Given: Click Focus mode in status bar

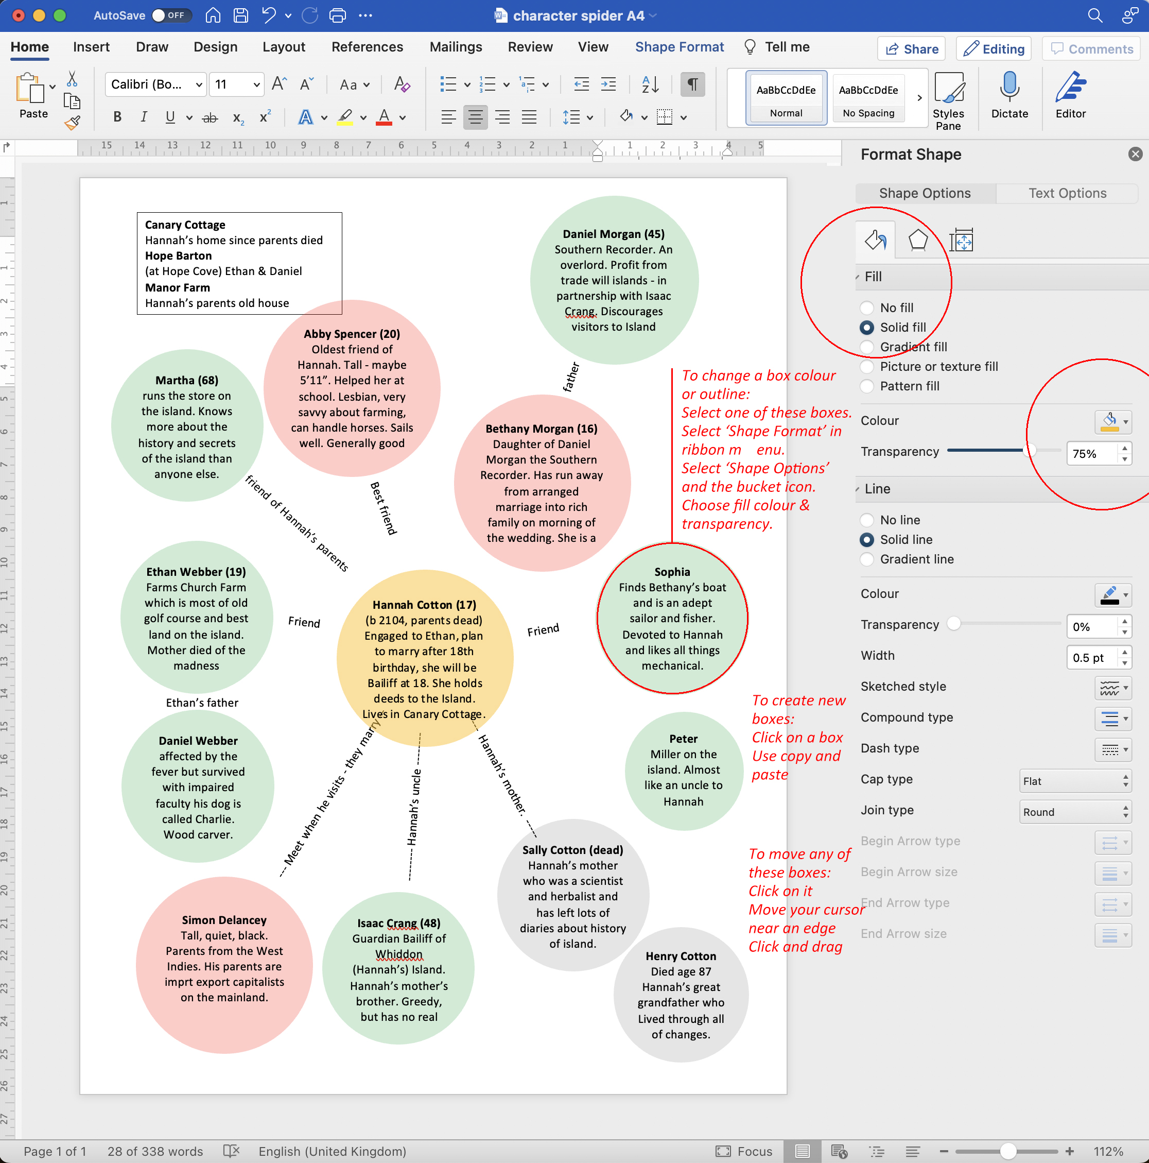Looking at the screenshot, I should click(744, 1152).
